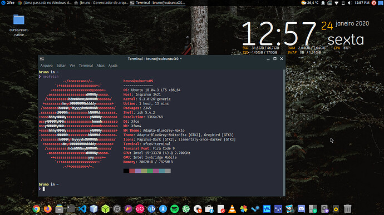
Task: Open the blue download manager icon
Action: (163, 209)
